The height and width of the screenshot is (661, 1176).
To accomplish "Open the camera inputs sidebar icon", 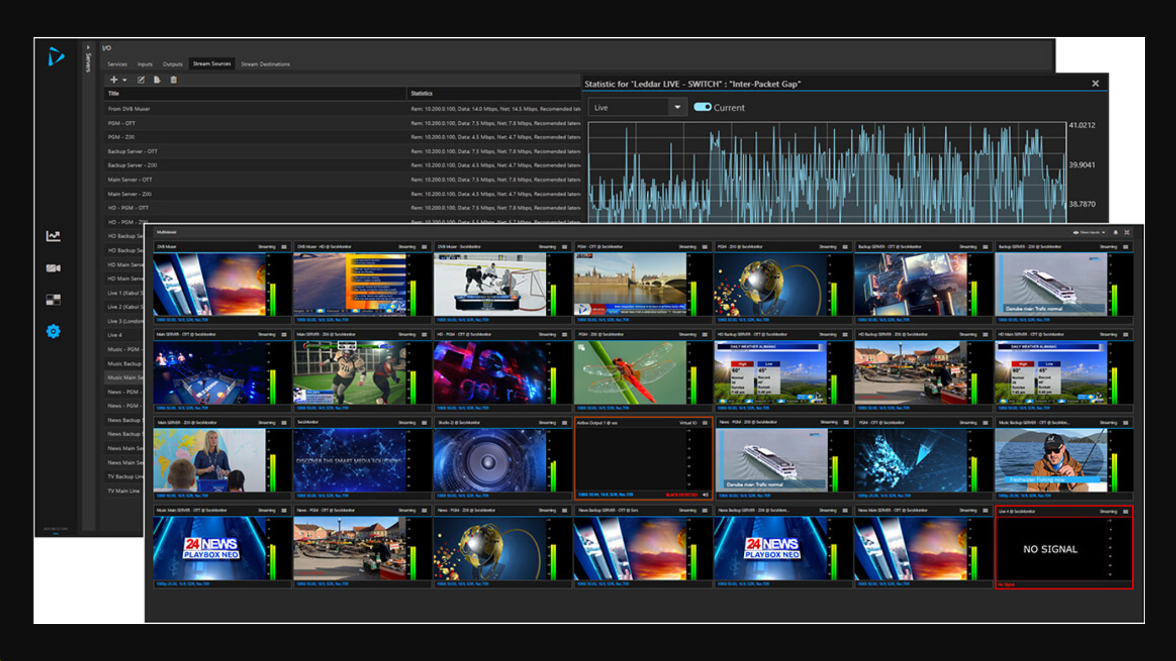I will pyautogui.click(x=53, y=268).
